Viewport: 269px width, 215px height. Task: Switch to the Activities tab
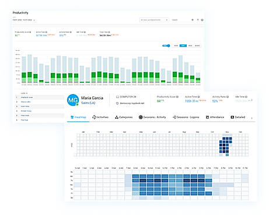[100, 117]
